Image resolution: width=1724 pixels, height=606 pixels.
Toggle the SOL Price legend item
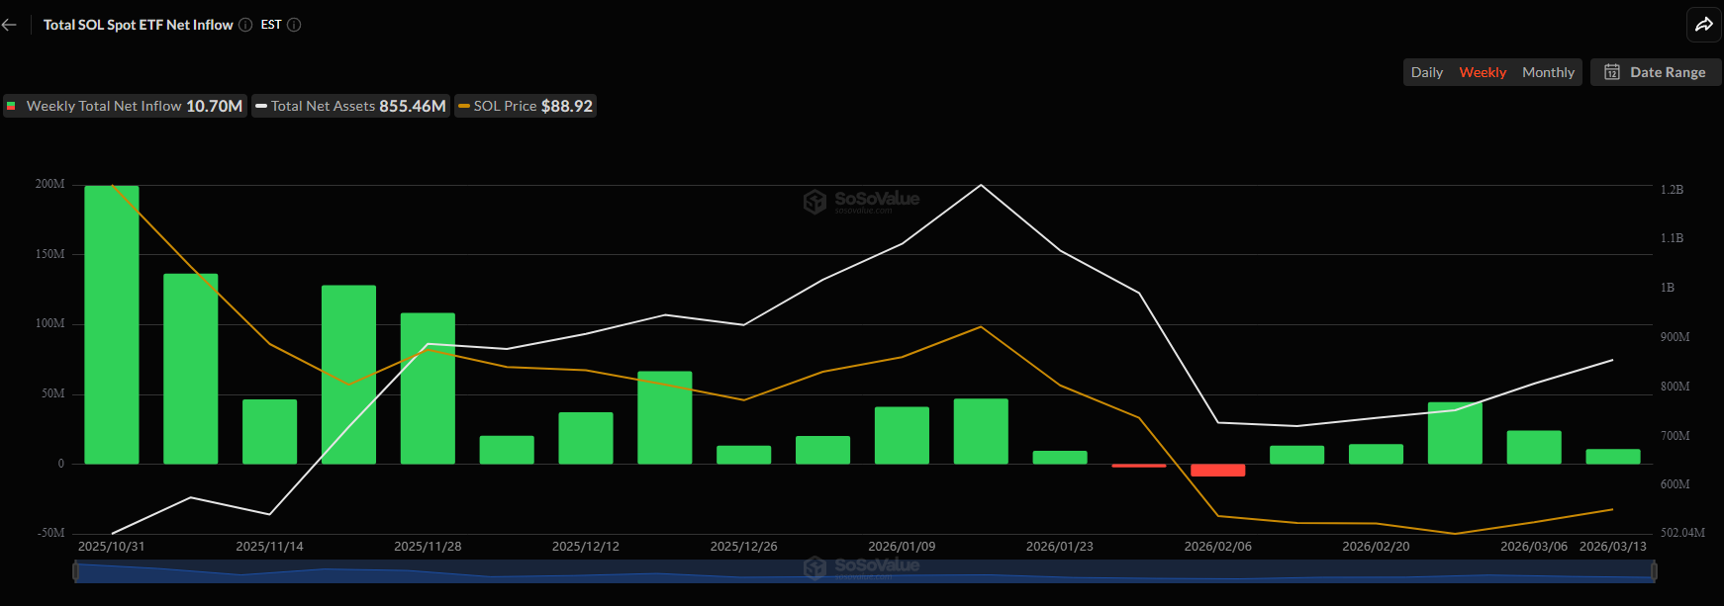526,106
